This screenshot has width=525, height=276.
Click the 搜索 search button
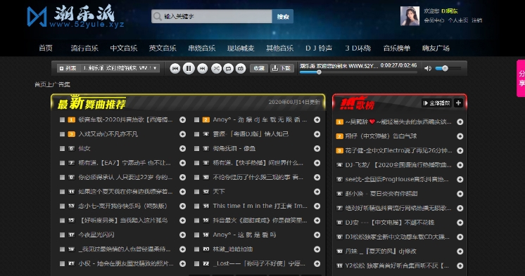pos(283,16)
